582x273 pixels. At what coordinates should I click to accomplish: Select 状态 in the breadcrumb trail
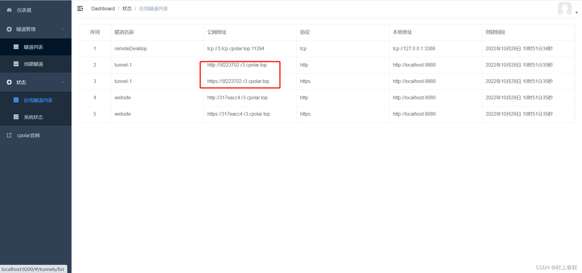coord(127,8)
